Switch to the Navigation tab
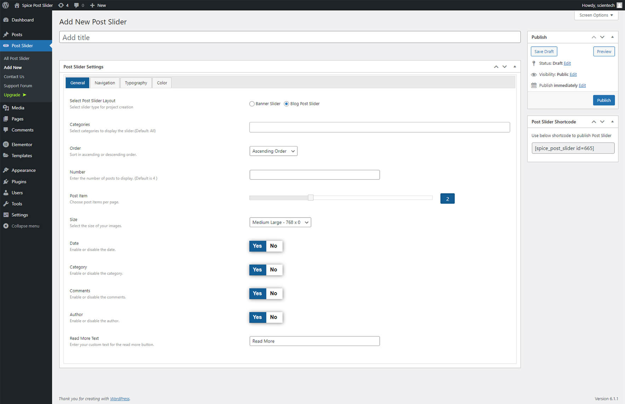 105,83
